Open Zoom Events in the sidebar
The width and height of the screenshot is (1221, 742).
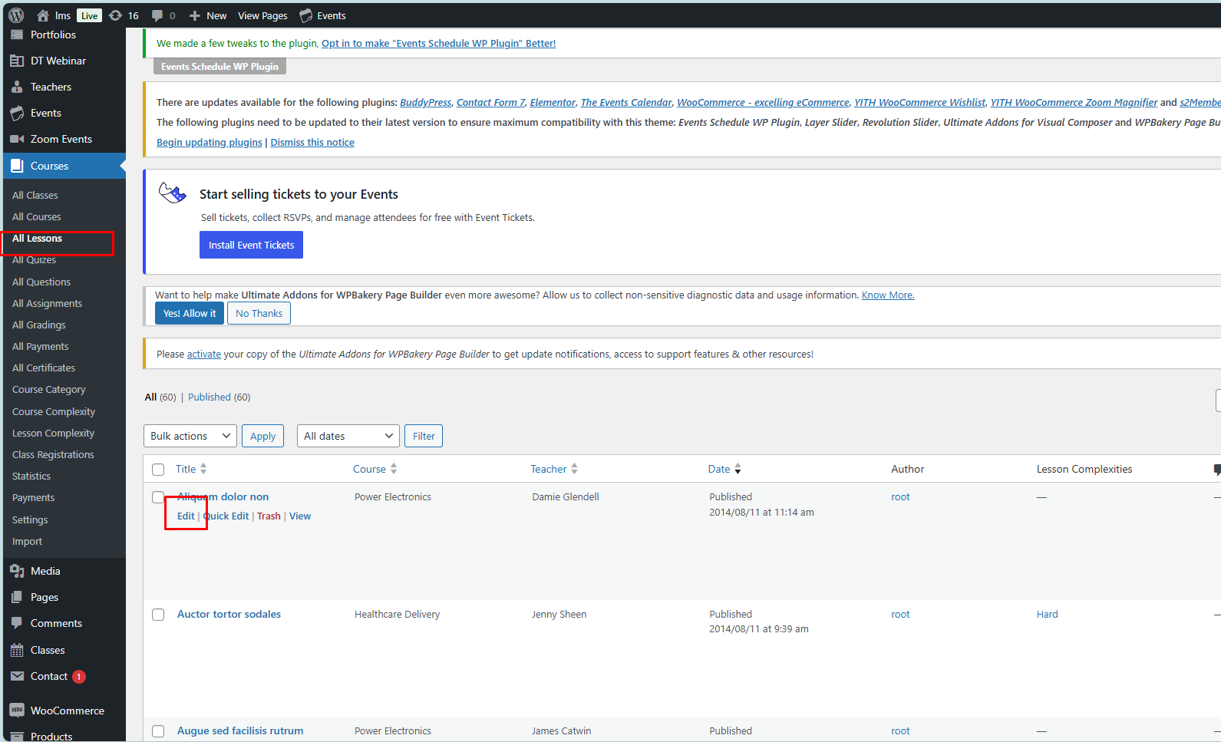tap(61, 139)
